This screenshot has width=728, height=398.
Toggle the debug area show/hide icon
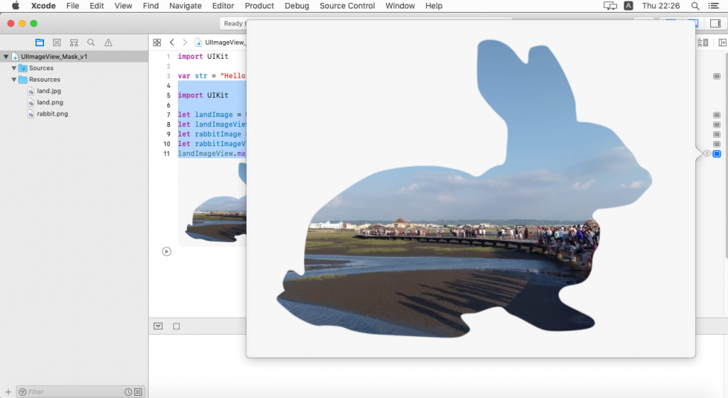pos(158,326)
